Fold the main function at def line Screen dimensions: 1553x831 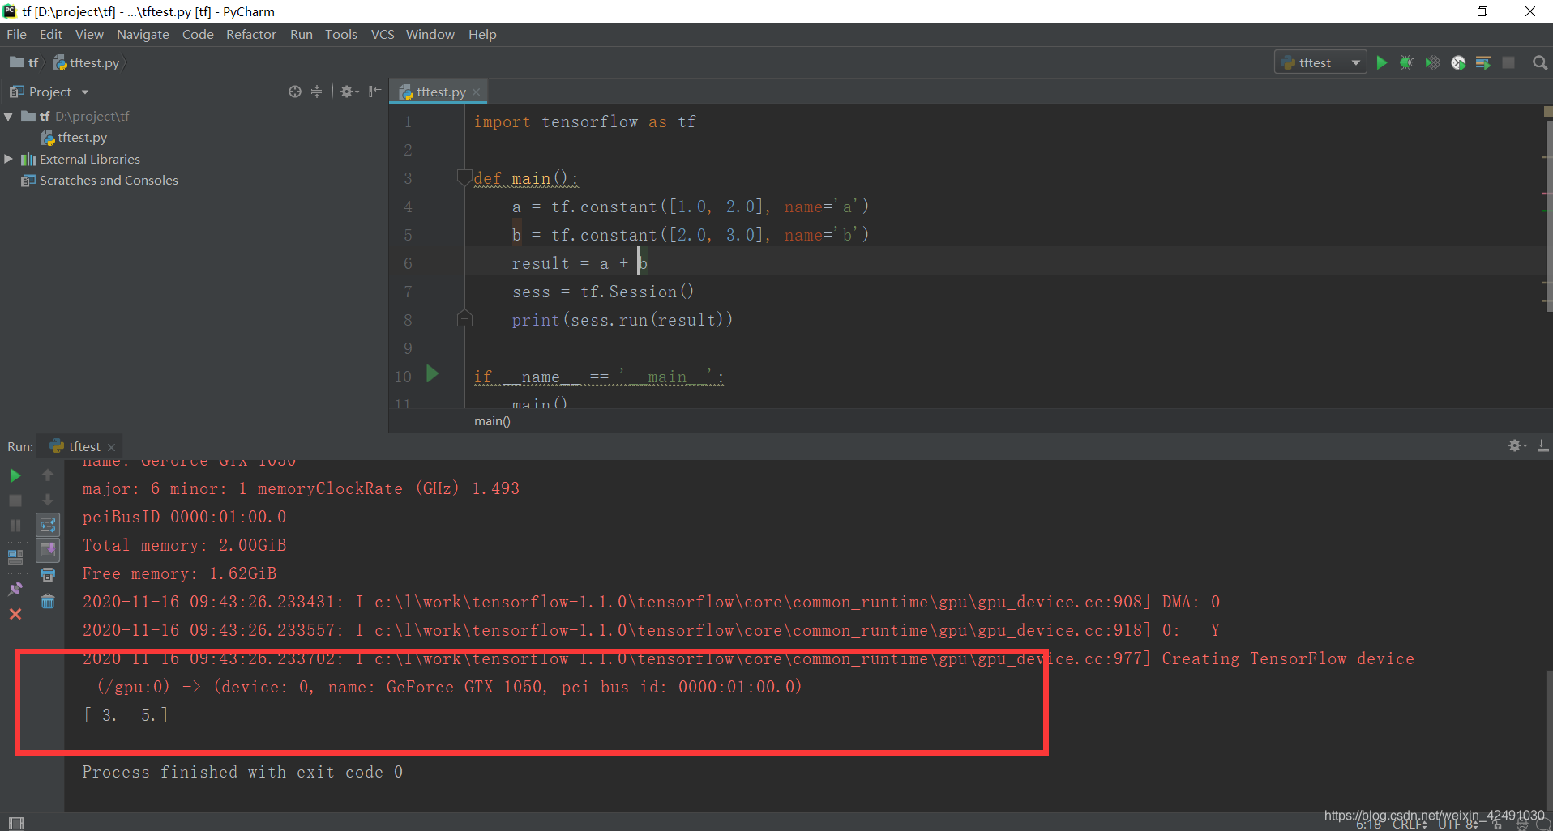point(464,177)
